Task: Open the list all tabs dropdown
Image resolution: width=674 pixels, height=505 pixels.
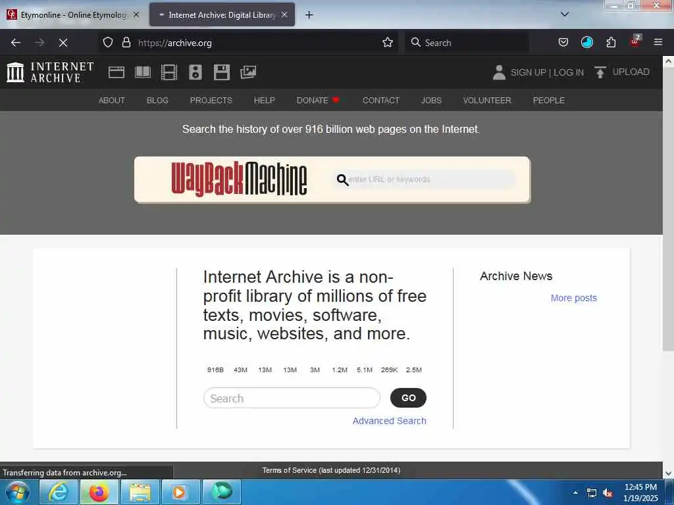Action: point(565,14)
